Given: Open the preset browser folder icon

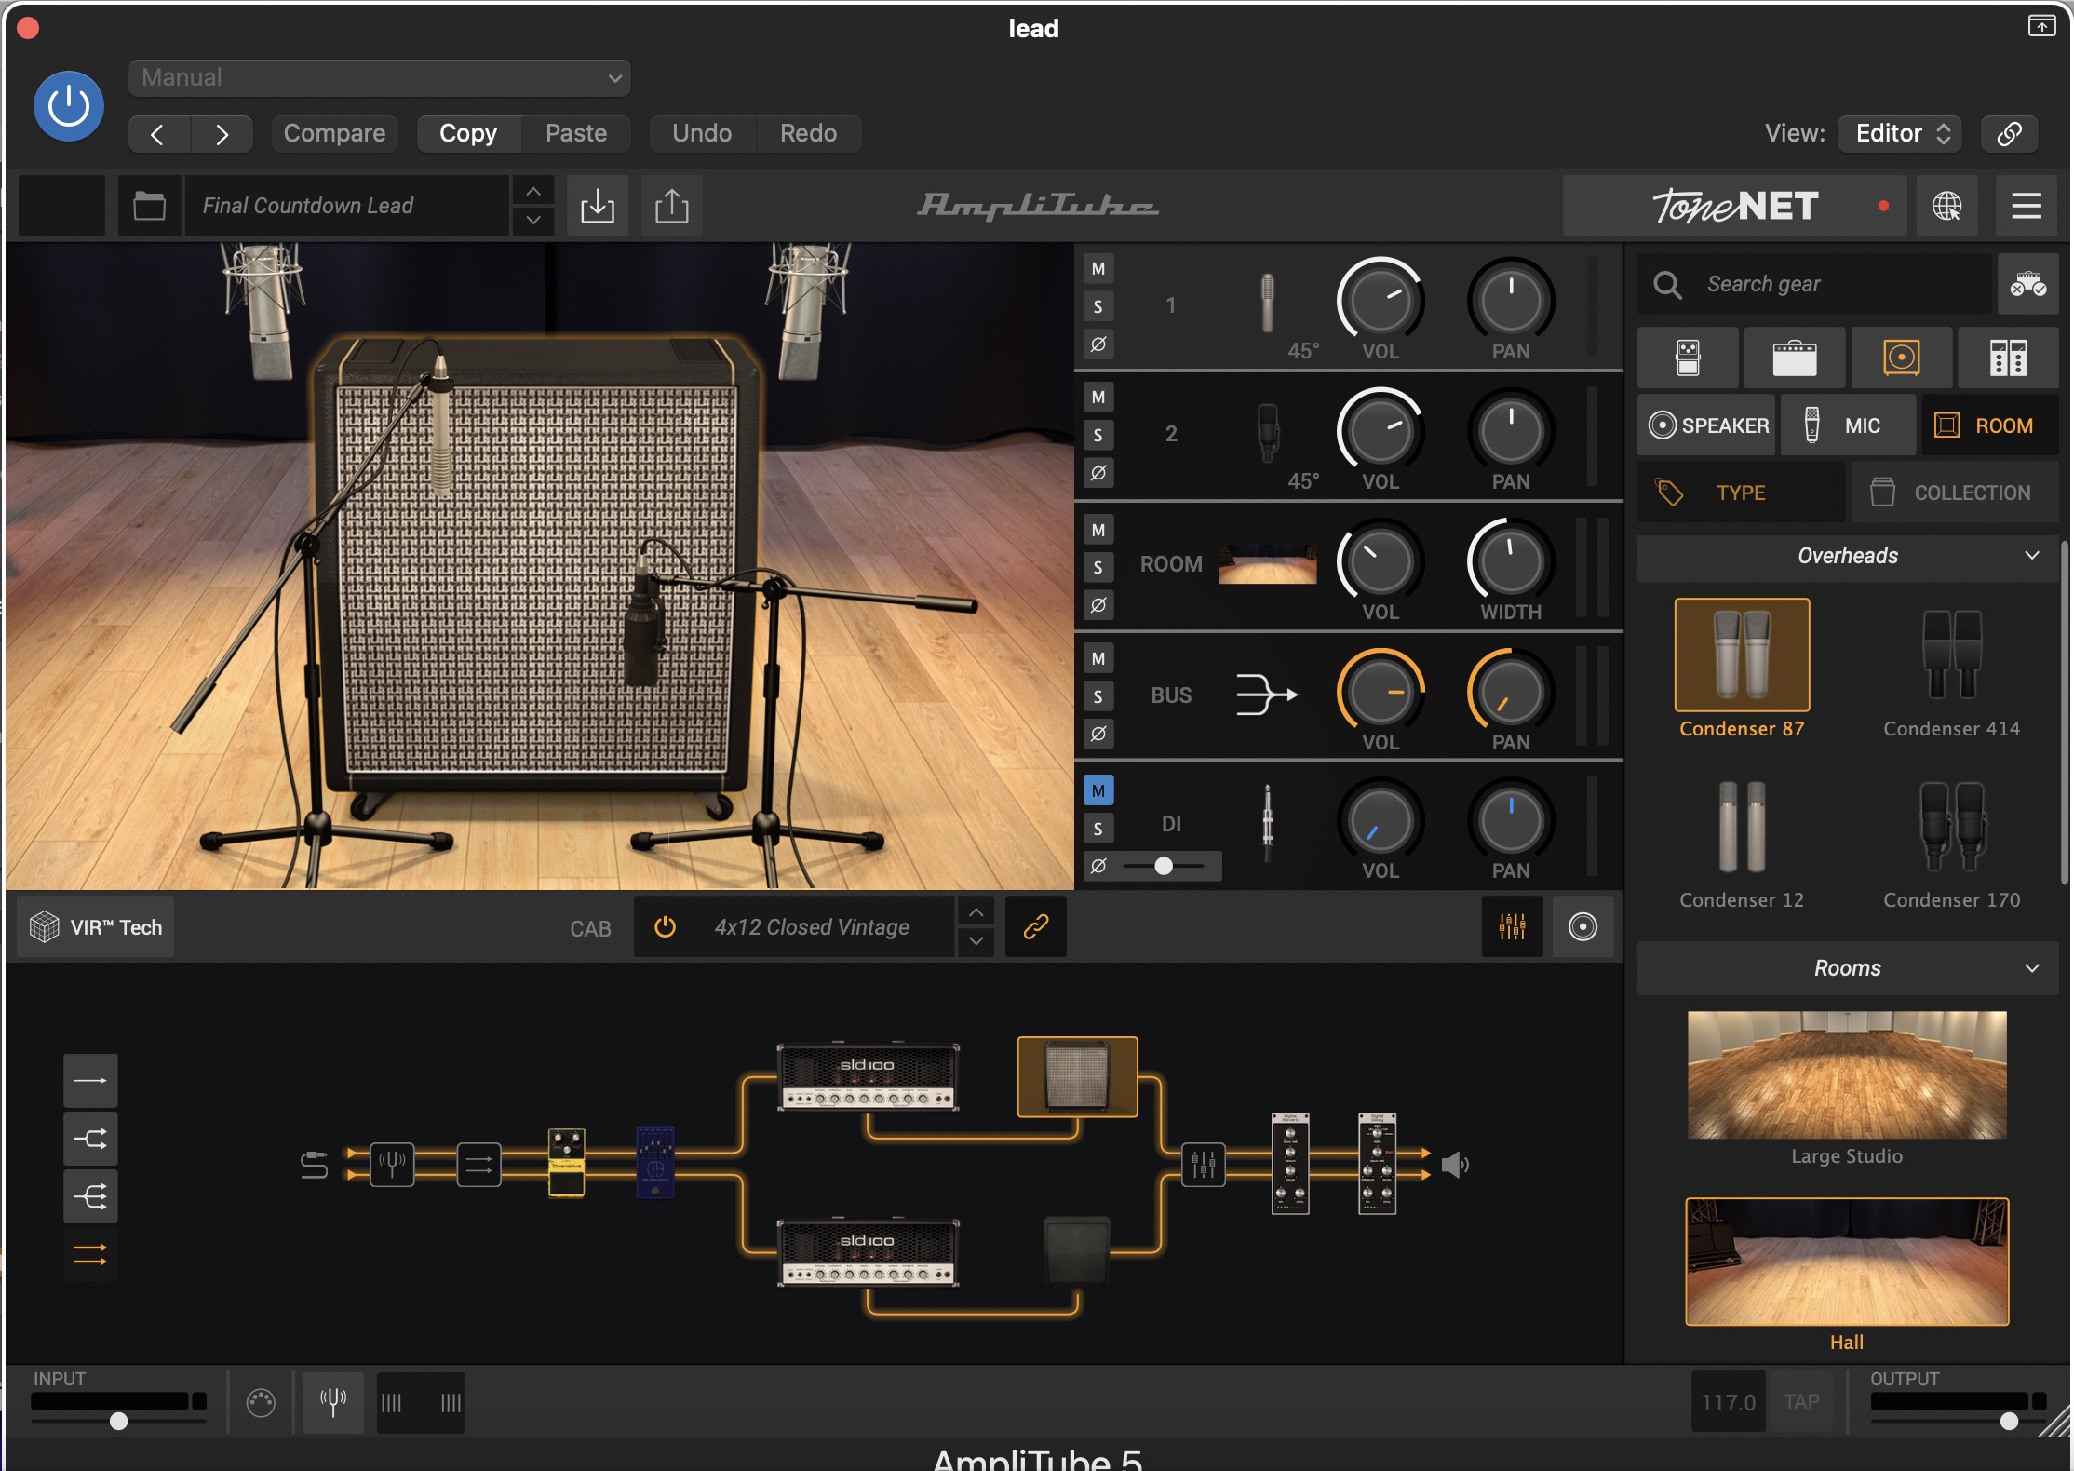Looking at the screenshot, I should click(x=149, y=206).
